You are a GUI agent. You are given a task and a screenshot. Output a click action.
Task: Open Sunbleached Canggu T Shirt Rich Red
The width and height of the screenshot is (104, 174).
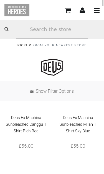26,124
